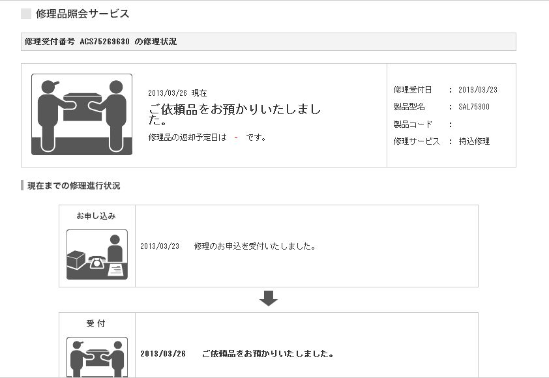549x378 pixels.
Task: Click the repair number ACS75269630 header bar
Action: tap(269, 42)
